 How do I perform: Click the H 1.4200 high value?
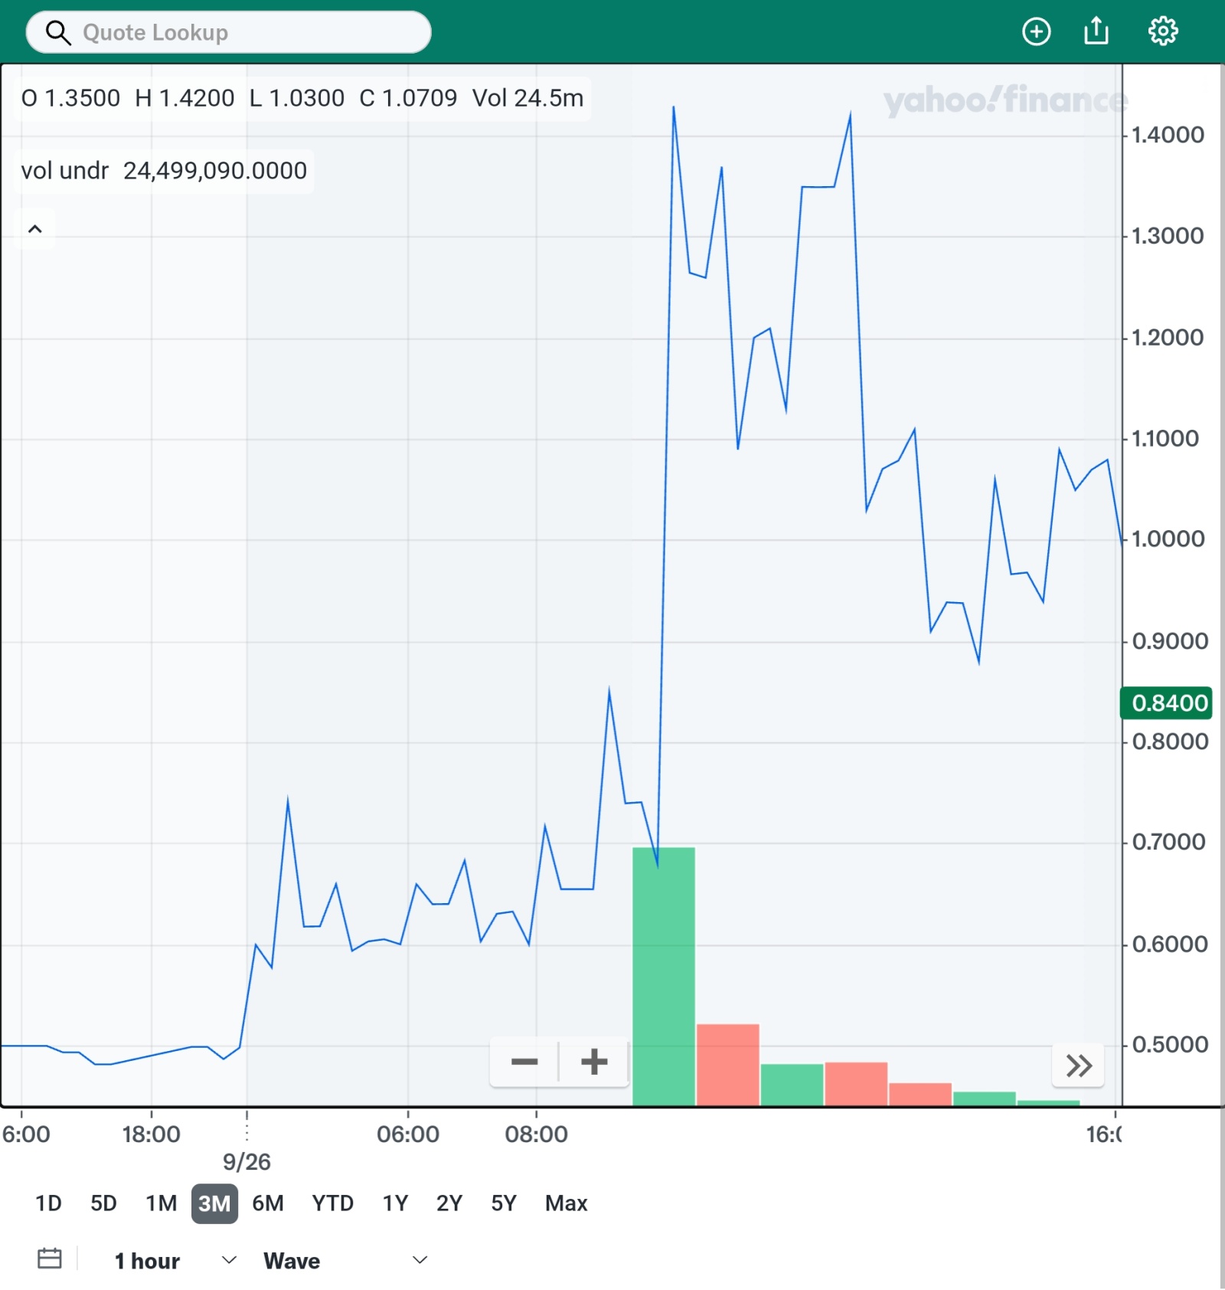[185, 98]
